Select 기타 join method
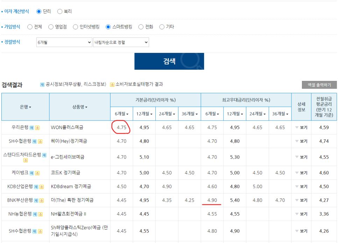This screenshot has width=338, height=243. tap(162, 27)
